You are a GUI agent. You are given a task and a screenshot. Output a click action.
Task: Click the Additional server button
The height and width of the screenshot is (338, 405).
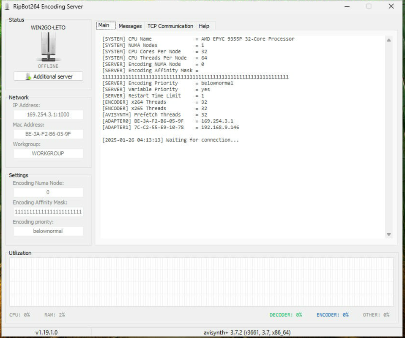(48, 76)
